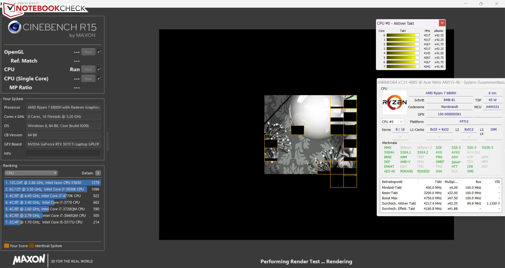Click the 45 W TDP value

click(x=492, y=100)
